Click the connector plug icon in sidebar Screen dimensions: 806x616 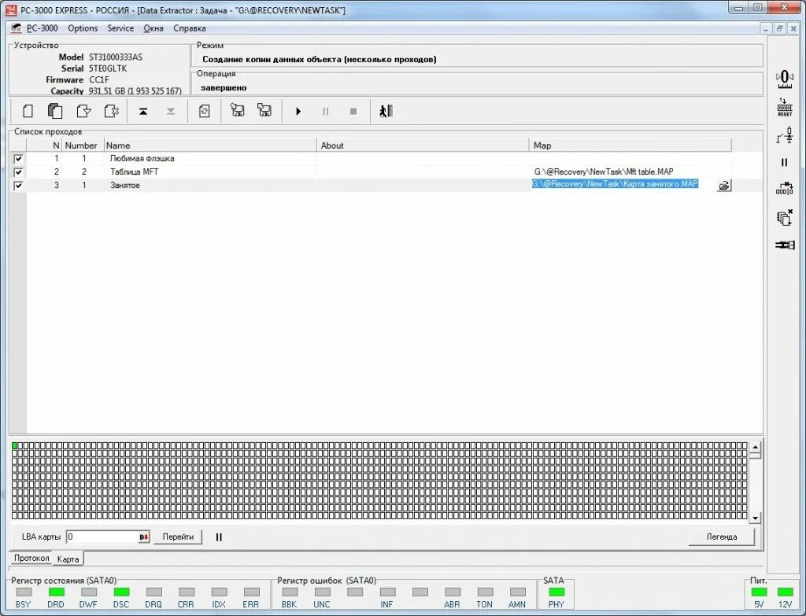coord(785,245)
